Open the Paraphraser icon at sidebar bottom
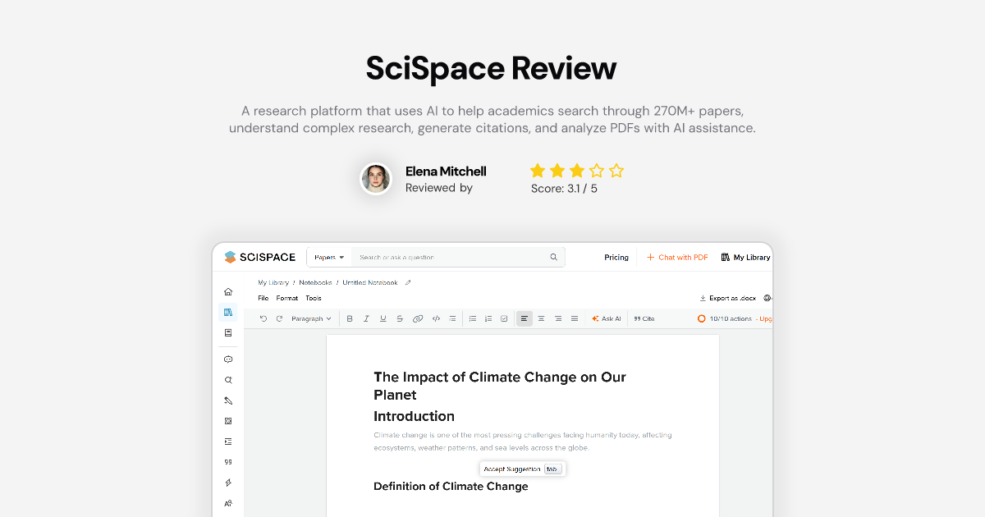985x517 pixels. (x=228, y=503)
